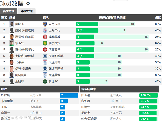The width and height of the screenshot is (162, 122).
Task: Switch to the 赛季数据 tab
Action: coord(9,11)
